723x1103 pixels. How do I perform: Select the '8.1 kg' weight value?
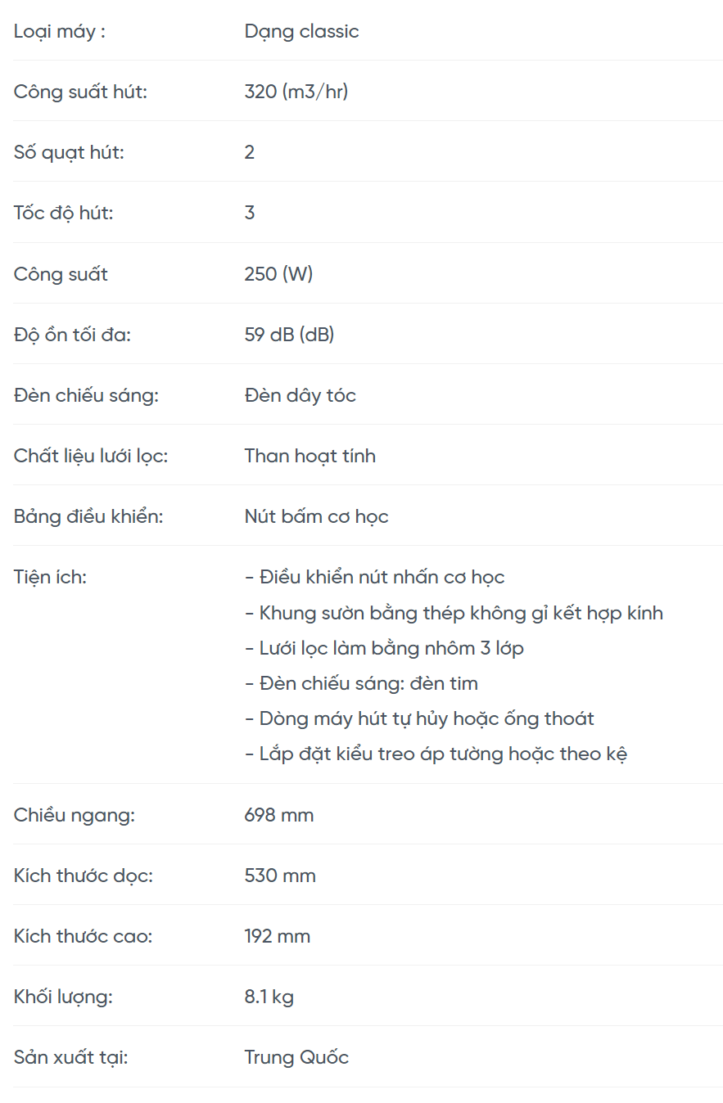[269, 997]
